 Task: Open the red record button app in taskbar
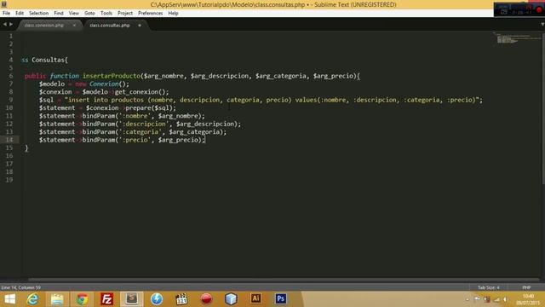[206, 299]
